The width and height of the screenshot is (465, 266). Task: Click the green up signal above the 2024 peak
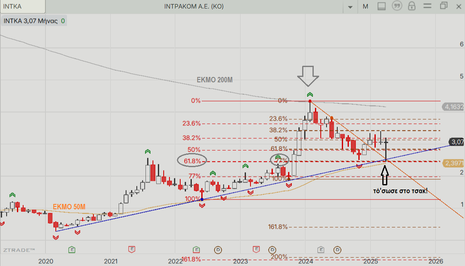310,95
